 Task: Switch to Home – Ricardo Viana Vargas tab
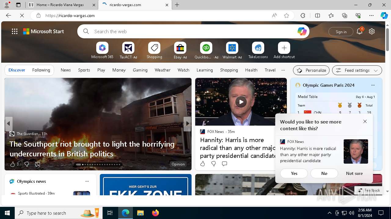(62, 5)
